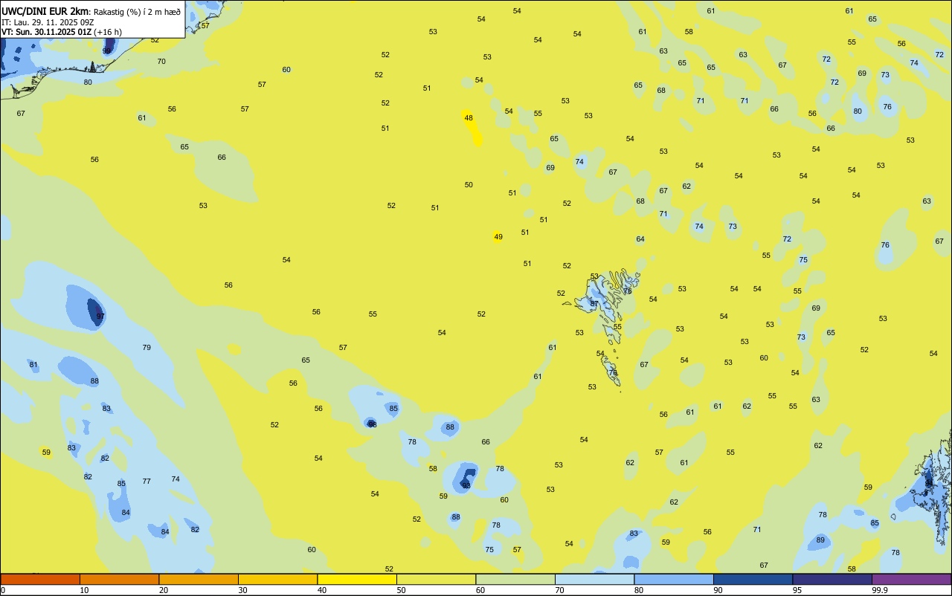Click the legend tick label '90'
The width and height of the screenshot is (952, 596).
pos(718,590)
